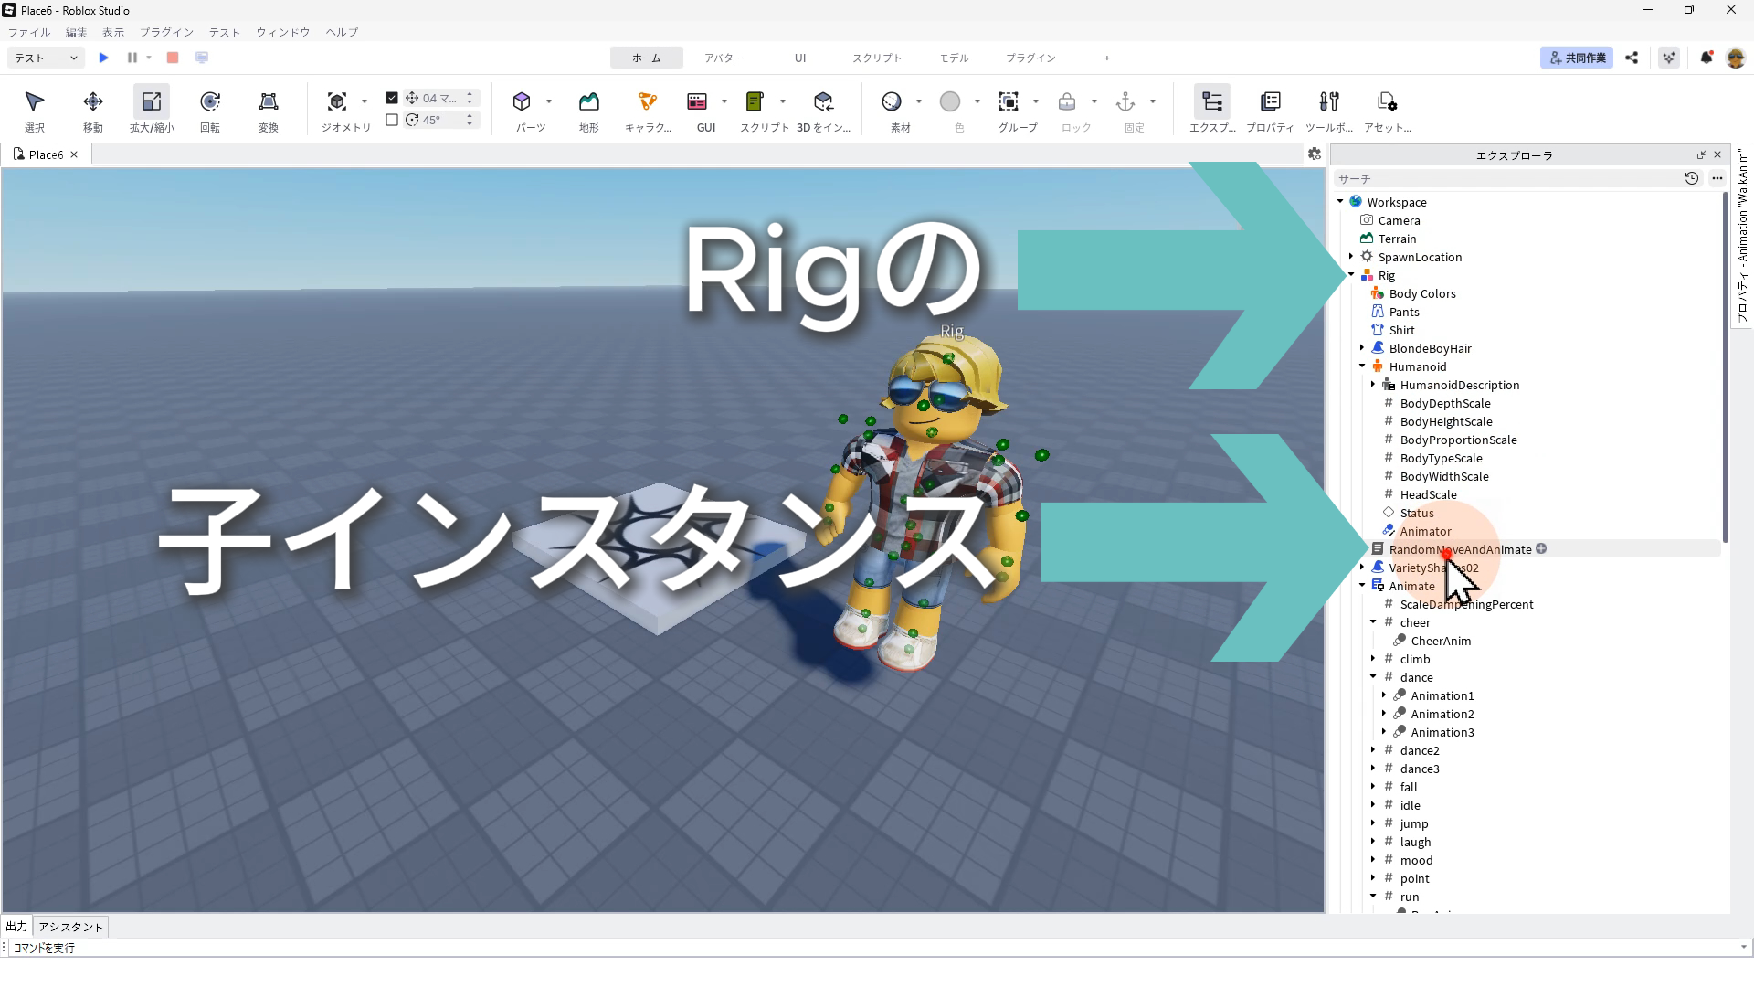1754x987 pixels.
Task: Click the blue Play test button
Action: [103, 58]
